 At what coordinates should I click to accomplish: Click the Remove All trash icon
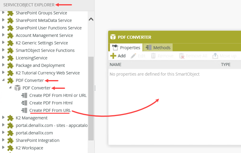[182, 56]
